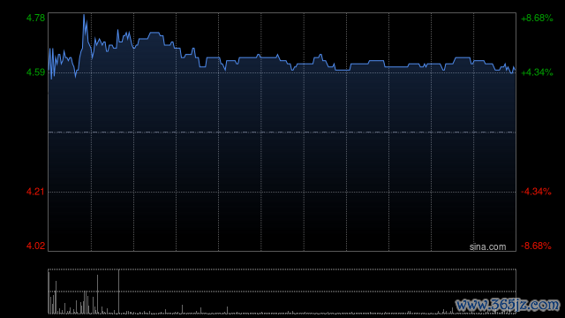Click the tallest volume bar

(x=118, y=291)
